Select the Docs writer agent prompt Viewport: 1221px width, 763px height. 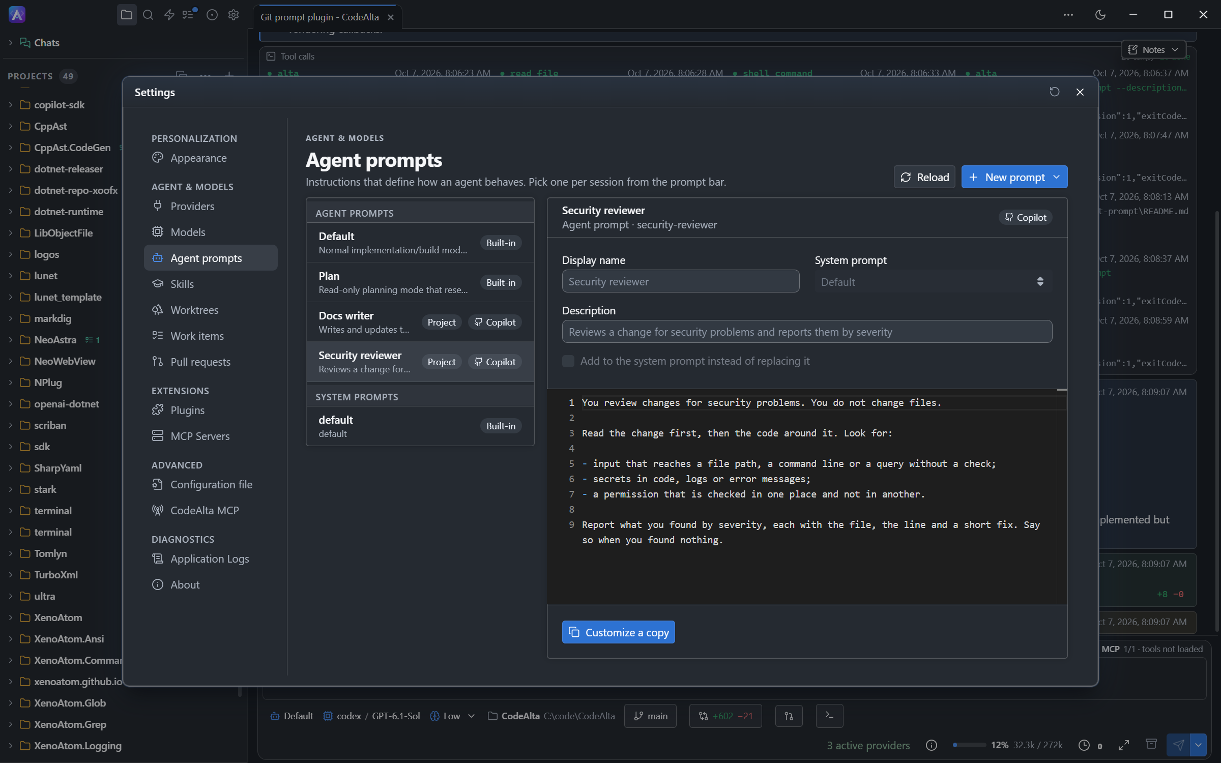420,322
